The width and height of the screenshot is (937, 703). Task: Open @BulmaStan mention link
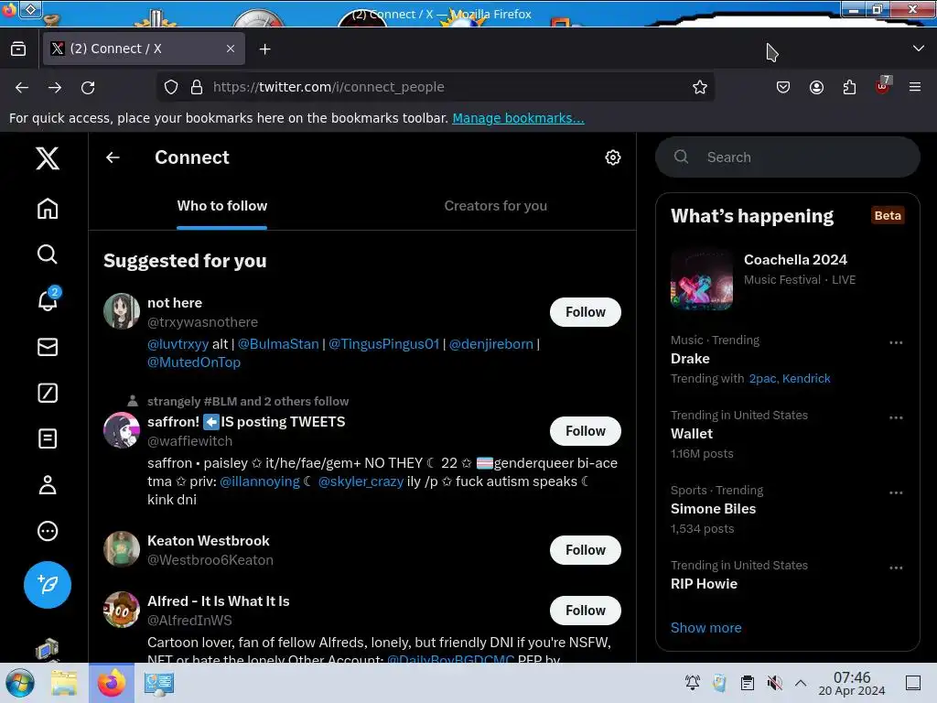coord(278,344)
